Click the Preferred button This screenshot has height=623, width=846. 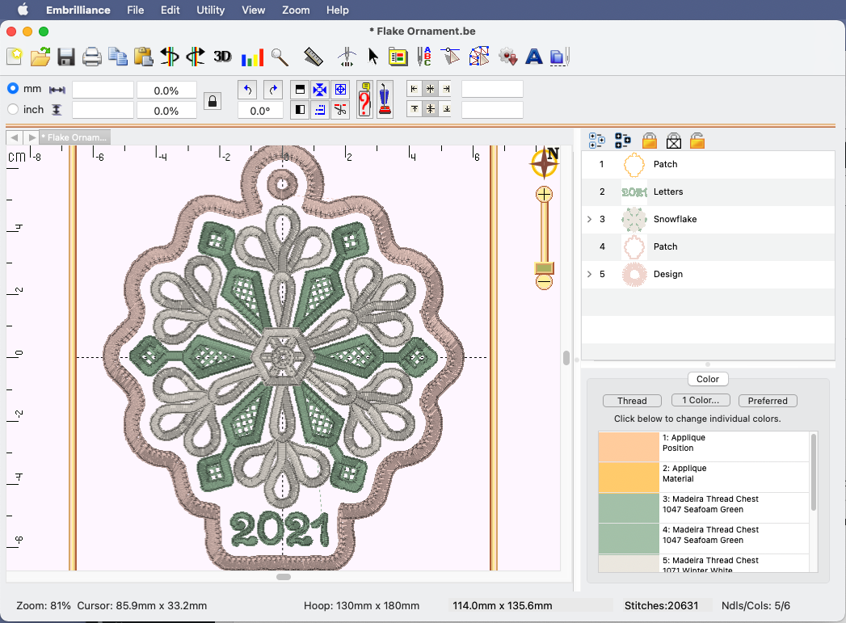coord(767,401)
